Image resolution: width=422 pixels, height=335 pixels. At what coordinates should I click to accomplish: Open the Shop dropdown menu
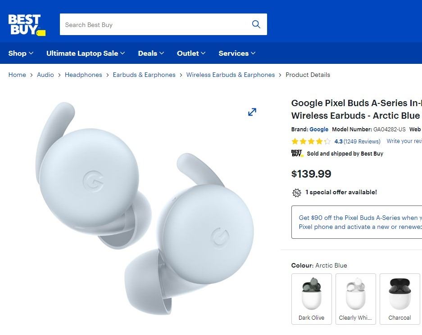(x=21, y=53)
